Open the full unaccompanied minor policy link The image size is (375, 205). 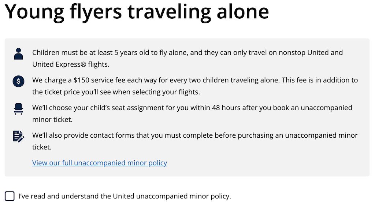pos(100,163)
